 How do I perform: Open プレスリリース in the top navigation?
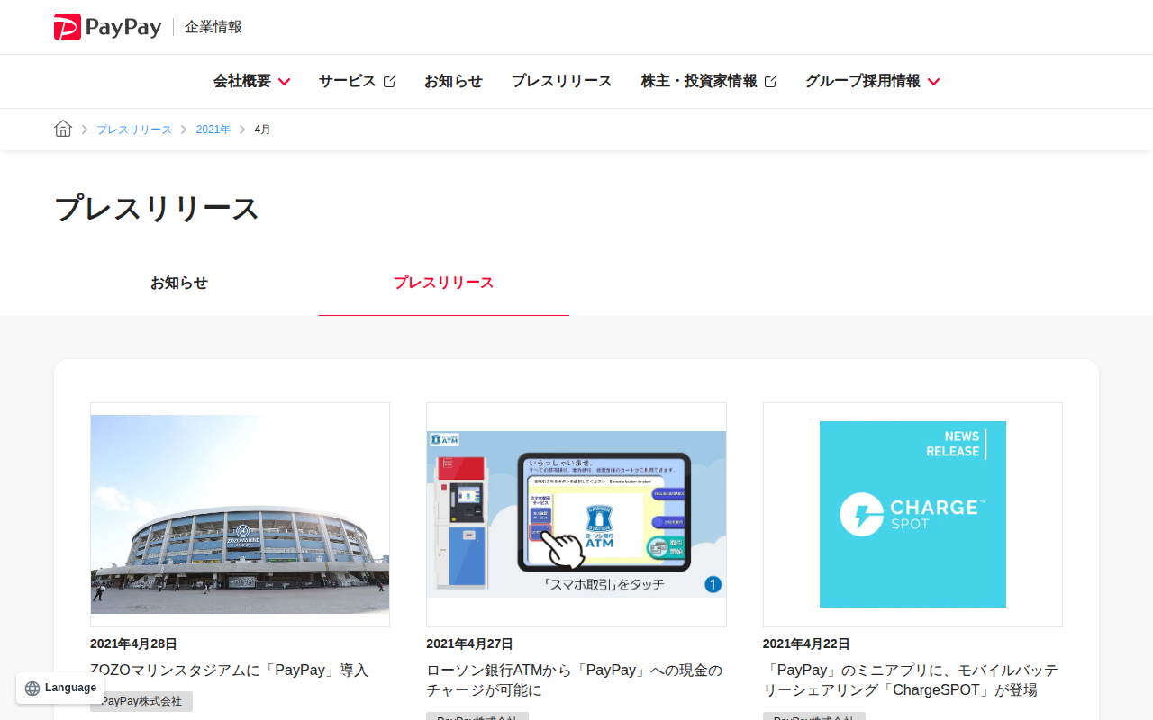[x=562, y=81]
